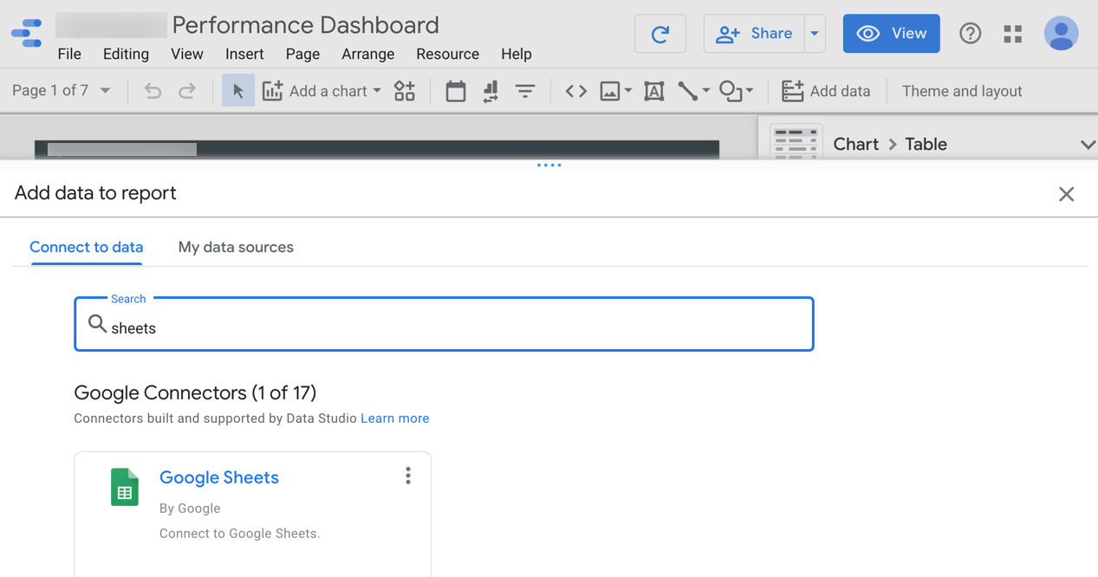The width and height of the screenshot is (1098, 577).
Task: Click the panel resize handle dots
Action: coord(549,165)
